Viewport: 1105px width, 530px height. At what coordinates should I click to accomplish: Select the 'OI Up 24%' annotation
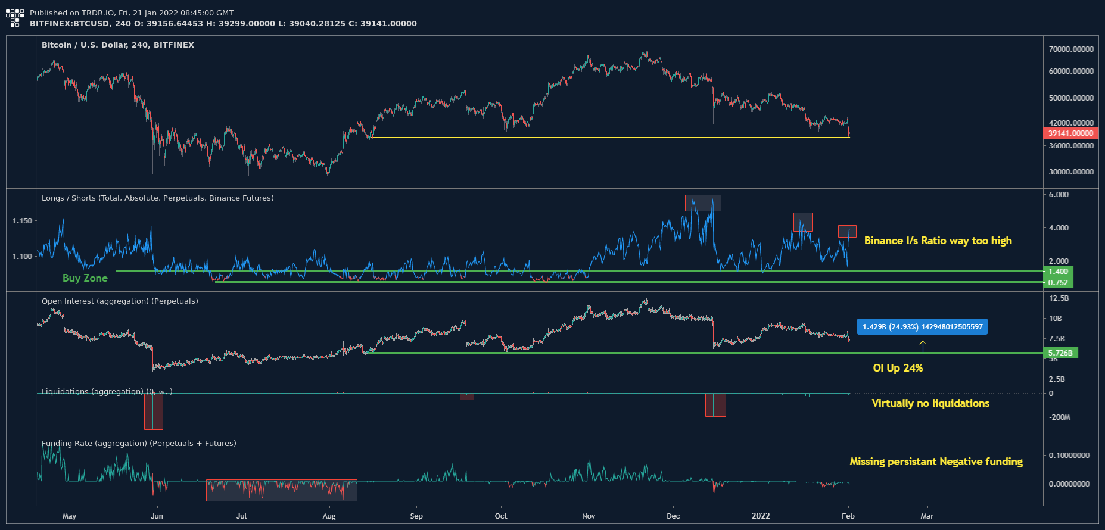(898, 368)
